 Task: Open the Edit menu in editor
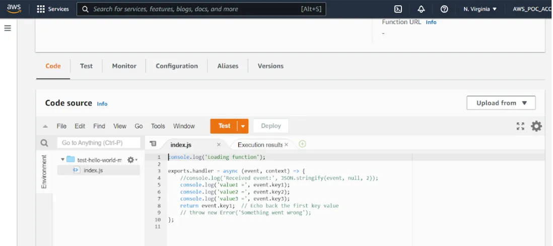click(80, 126)
